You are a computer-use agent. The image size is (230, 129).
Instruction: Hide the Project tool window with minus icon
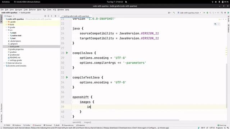(58, 16)
